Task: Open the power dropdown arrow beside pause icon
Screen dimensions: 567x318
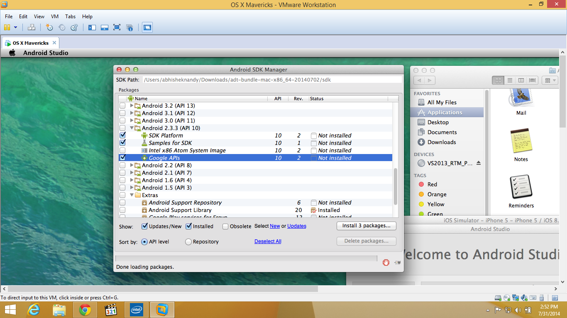Action: (16, 27)
